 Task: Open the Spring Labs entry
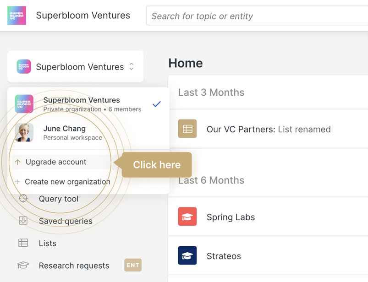[x=231, y=217]
